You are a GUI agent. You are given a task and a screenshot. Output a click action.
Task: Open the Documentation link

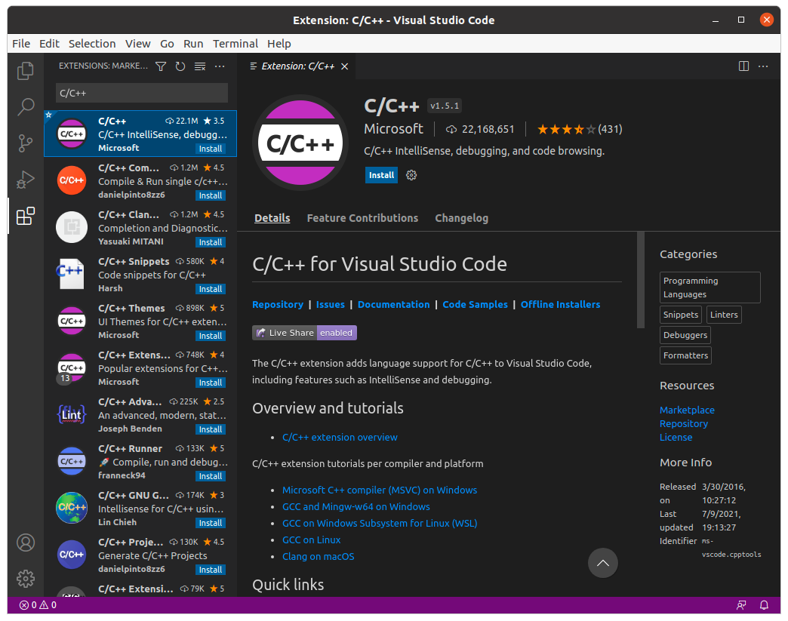point(393,305)
